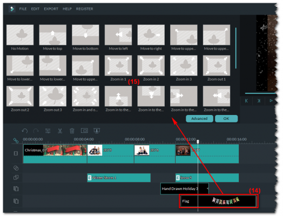Click the video track film icon
Screen dimensions: 283x216
[16, 153]
